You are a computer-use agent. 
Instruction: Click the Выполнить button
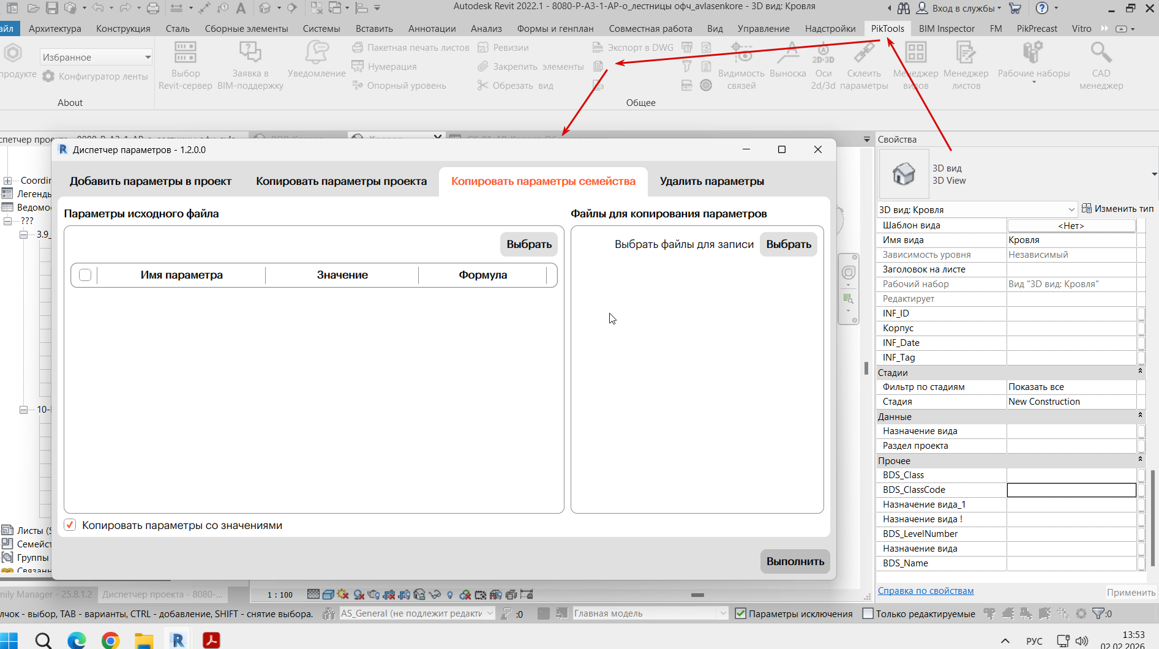pos(795,561)
